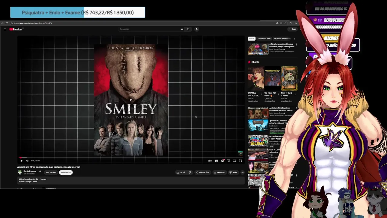387x218 pixels.
Task: Open the YouTube hamburger guide menu
Action: point(5,29)
